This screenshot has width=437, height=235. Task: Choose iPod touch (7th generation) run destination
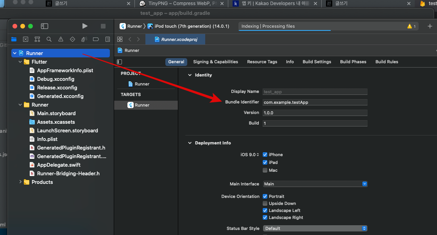click(188, 26)
